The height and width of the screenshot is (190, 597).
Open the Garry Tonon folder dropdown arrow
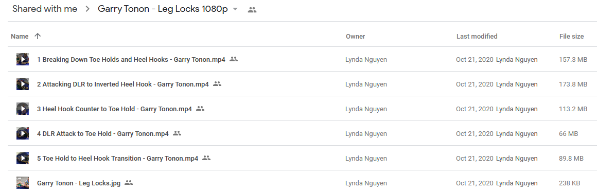[x=235, y=9]
